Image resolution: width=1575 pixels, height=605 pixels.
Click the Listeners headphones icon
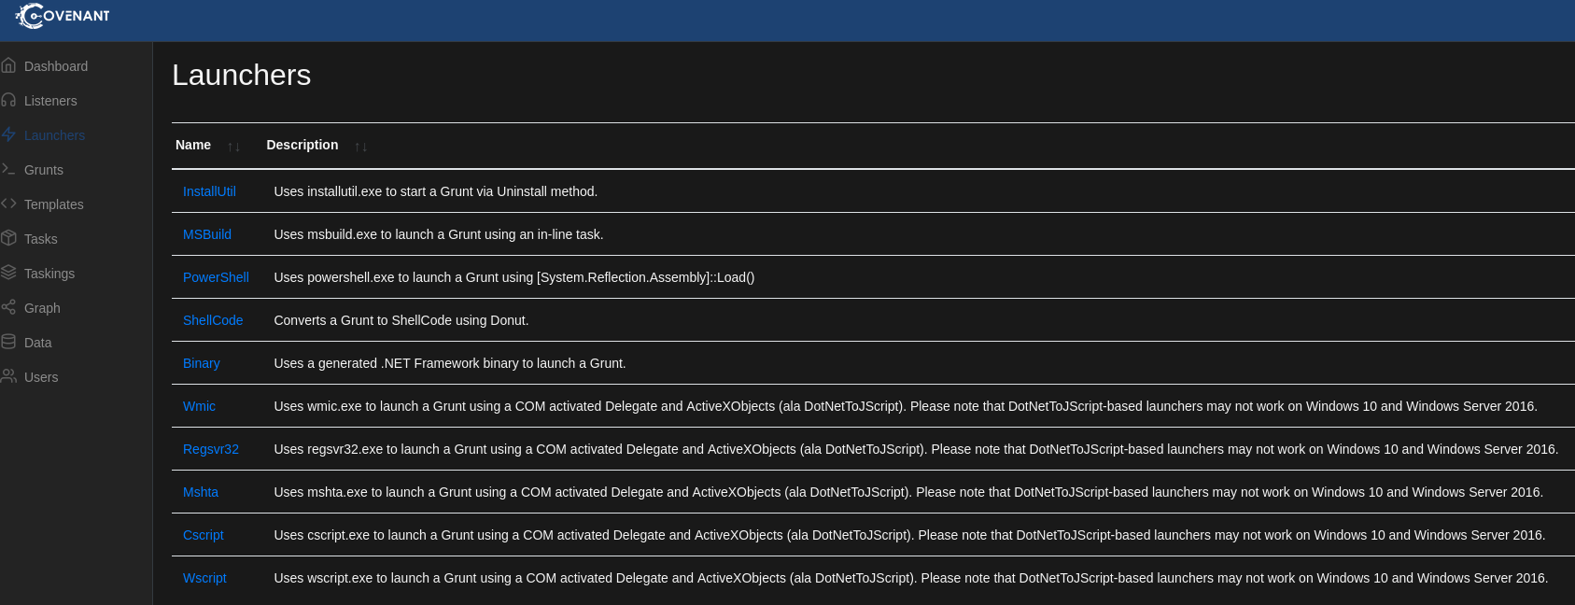pos(9,100)
